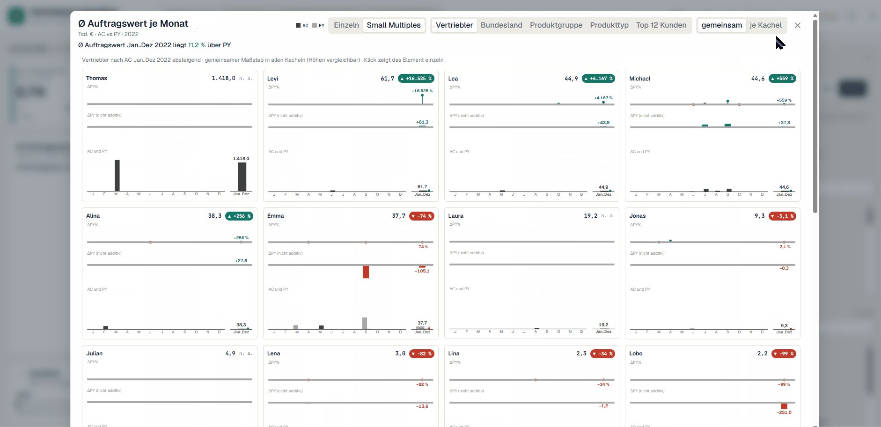
Task: Open Lena tile individually
Action: click(351, 386)
